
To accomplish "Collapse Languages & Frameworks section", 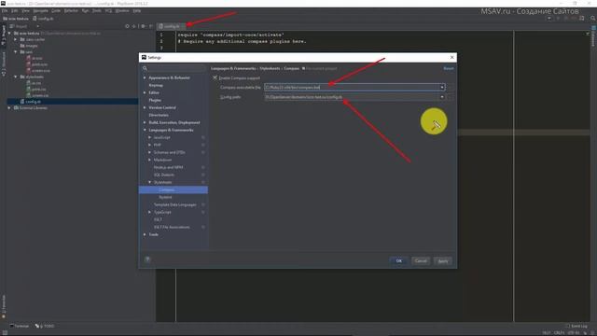I will [145, 131].
